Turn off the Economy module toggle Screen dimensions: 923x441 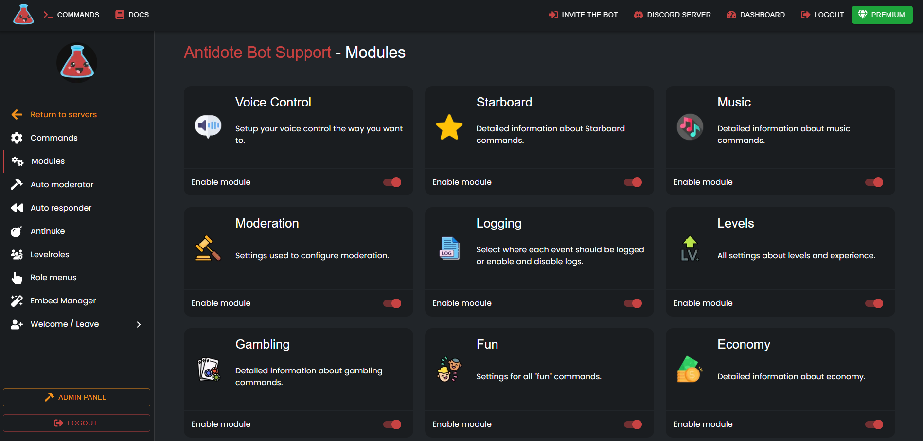874,424
